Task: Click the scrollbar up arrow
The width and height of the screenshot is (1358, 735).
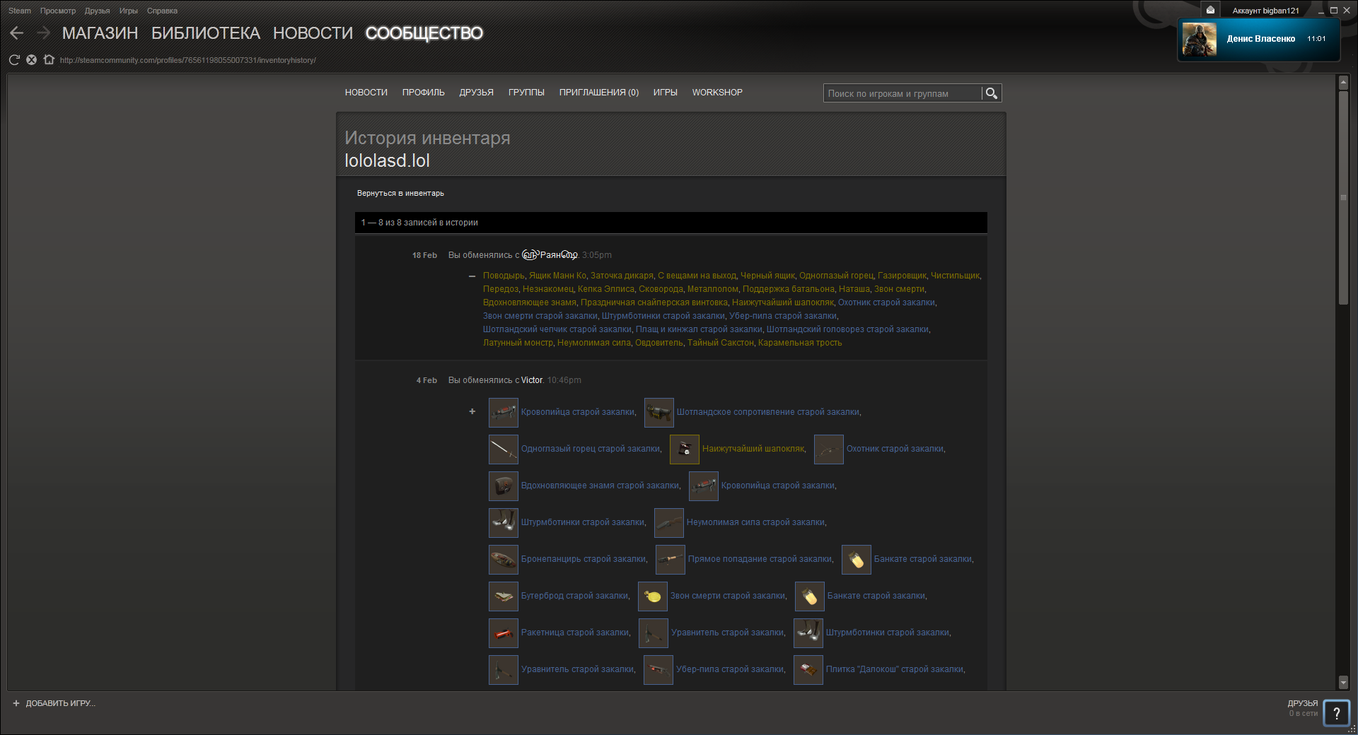Action: click(1343, 83)
